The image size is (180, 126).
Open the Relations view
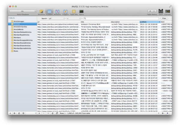tap(57, 12)
